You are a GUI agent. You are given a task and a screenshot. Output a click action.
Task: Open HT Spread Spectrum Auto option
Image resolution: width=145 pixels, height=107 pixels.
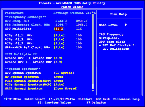(x=59, y=77)
